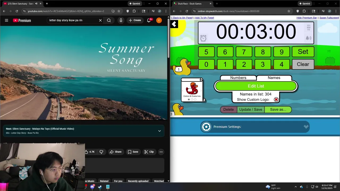Click keypad number 4
The image size is (340, 191).
pos(282,64)
